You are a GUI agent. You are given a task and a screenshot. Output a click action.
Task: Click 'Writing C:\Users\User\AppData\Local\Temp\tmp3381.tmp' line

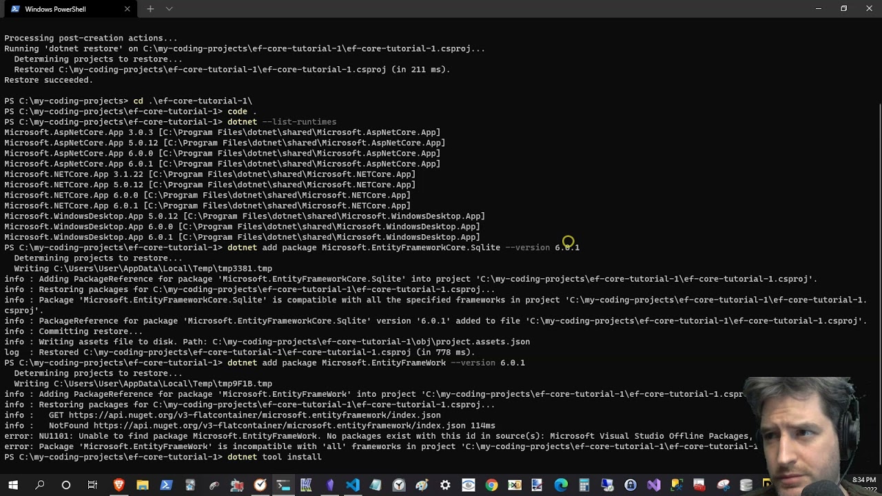143,269
